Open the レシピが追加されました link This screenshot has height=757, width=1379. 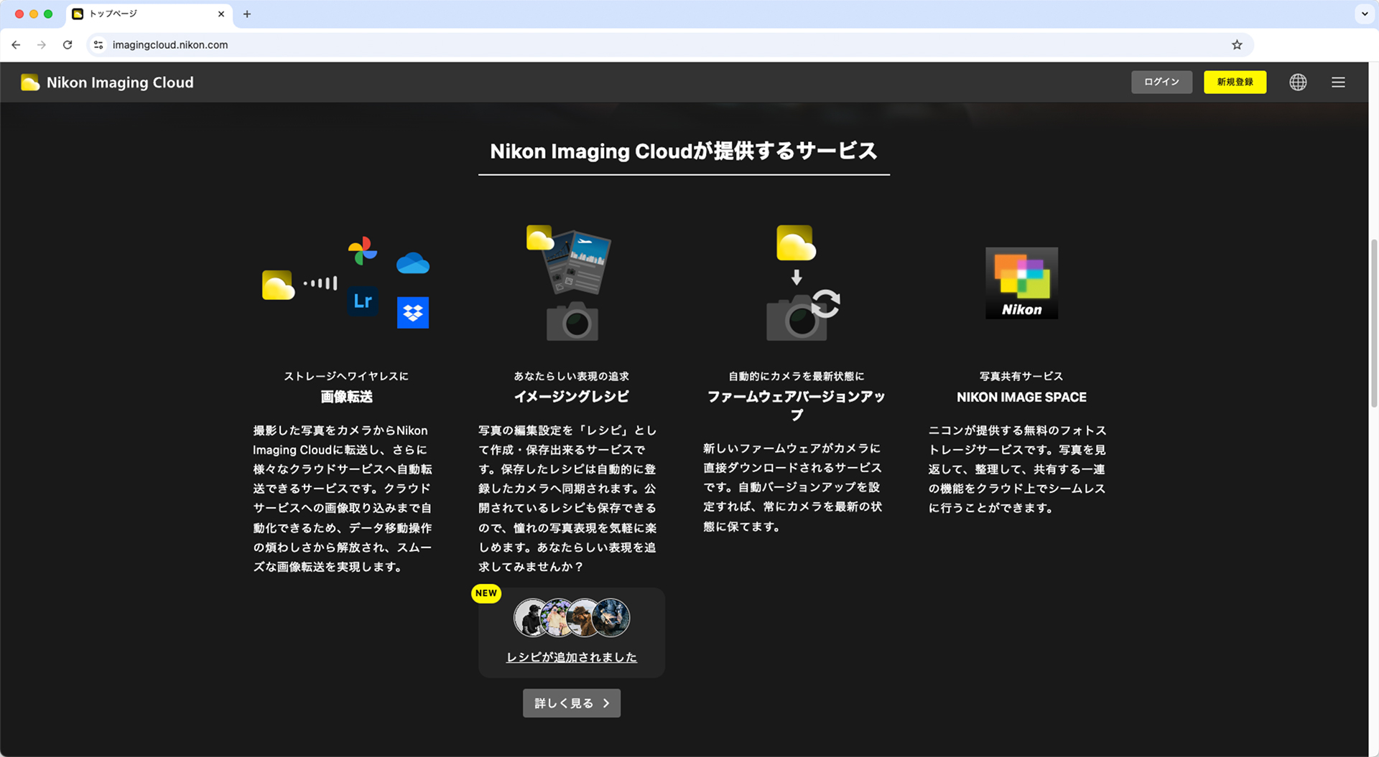(571, 657)
